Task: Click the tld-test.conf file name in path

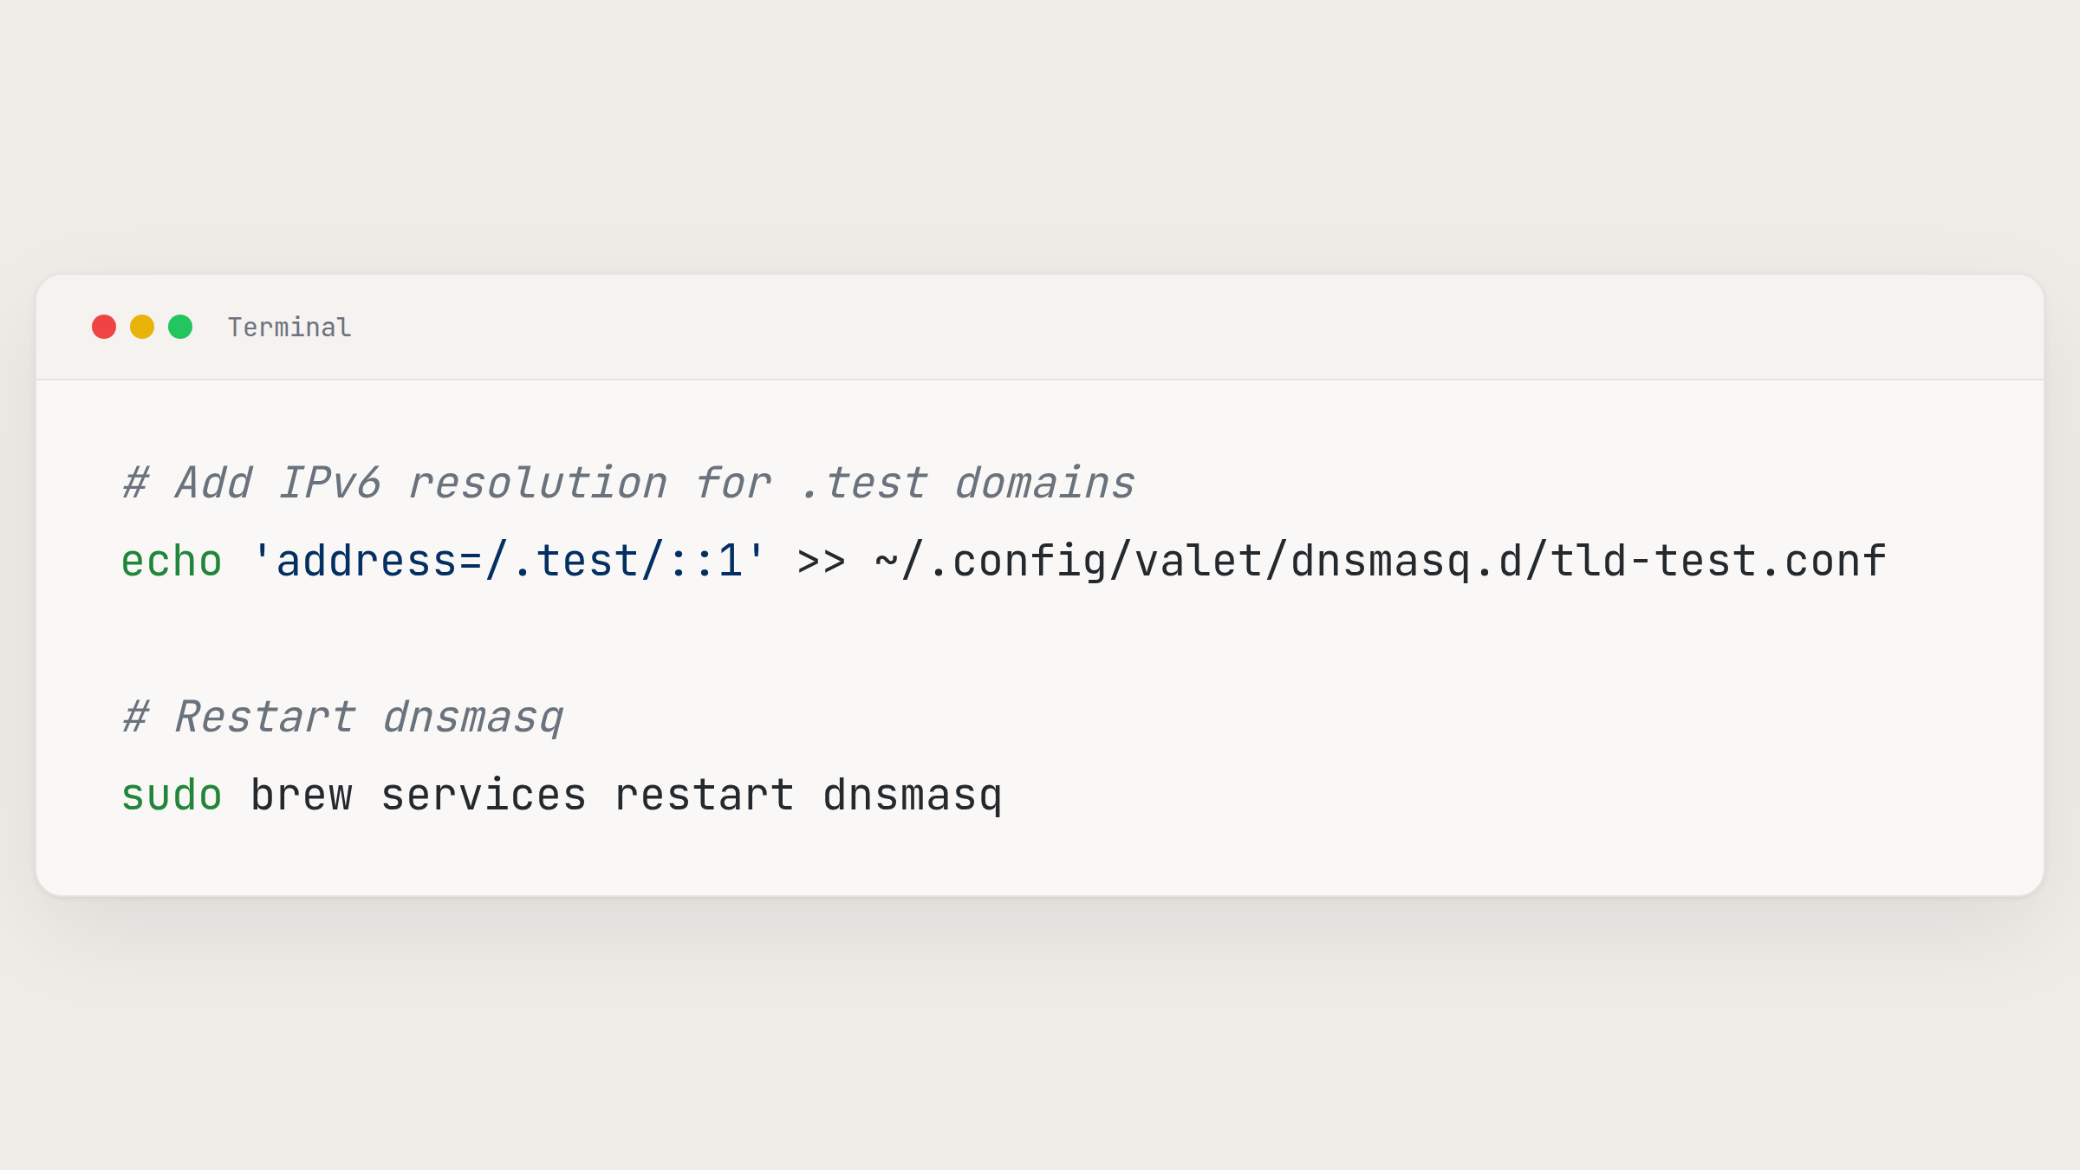Action: coord(1718,561)
